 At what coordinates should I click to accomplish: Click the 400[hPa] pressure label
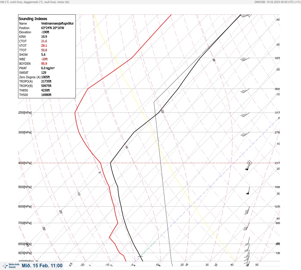coord(25,163)
